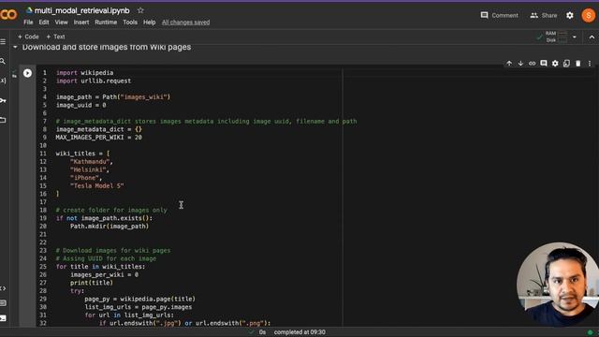Image resolution: width=599 pixels, height=337 pixels.
Task: Click the 'import urllib.request' line
Action: 94,81
